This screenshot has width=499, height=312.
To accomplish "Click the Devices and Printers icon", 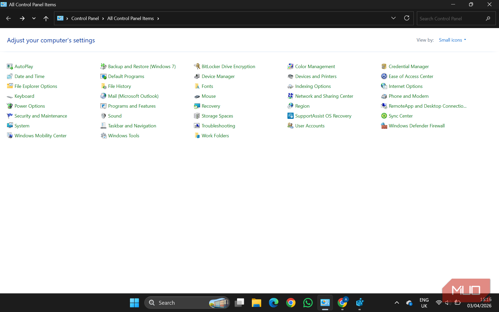I will [291, 76].
